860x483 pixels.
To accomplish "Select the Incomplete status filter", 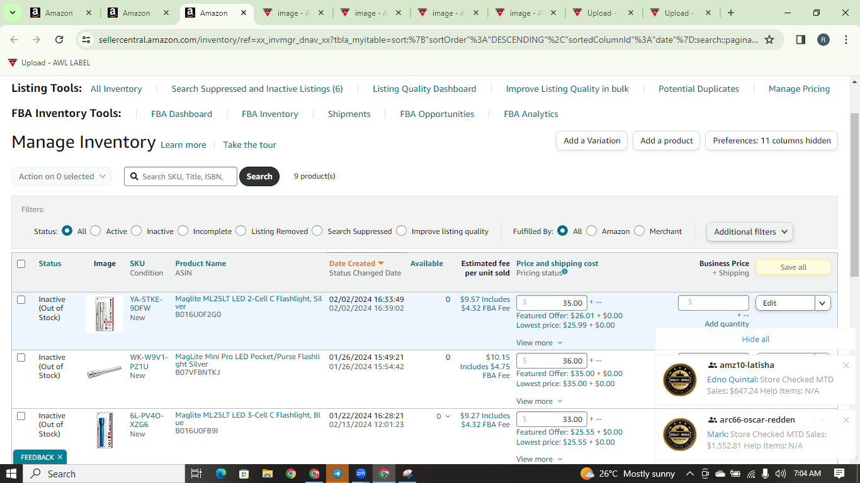I will pyautogui.click(x=183, y=231).
